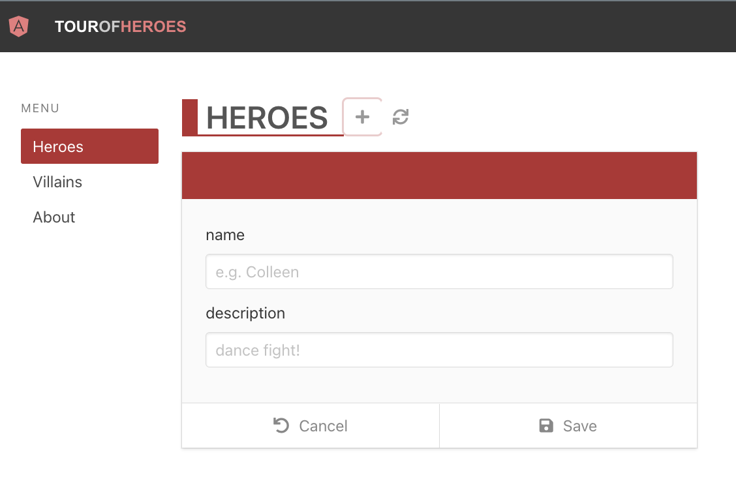Focus the name input field

point(439,272)
